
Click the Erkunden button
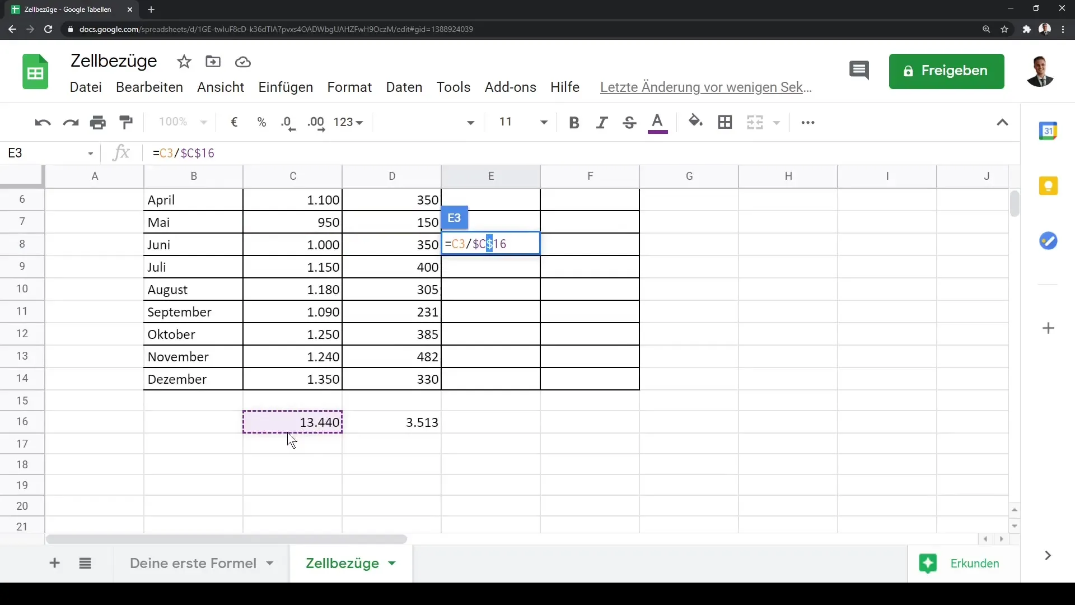click(x=959, y=563)
